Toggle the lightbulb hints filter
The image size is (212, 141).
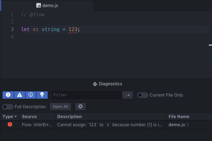click(x=42, y=95)
